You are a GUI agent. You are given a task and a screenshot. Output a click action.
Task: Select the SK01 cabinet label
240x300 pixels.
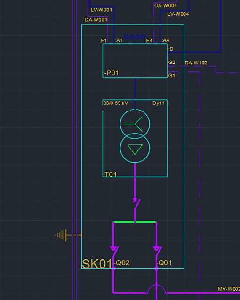click(x=97, y=264)
